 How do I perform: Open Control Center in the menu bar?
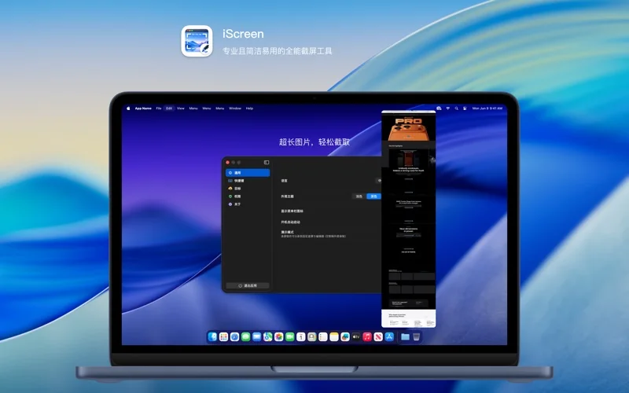click(x=465, y=108)
